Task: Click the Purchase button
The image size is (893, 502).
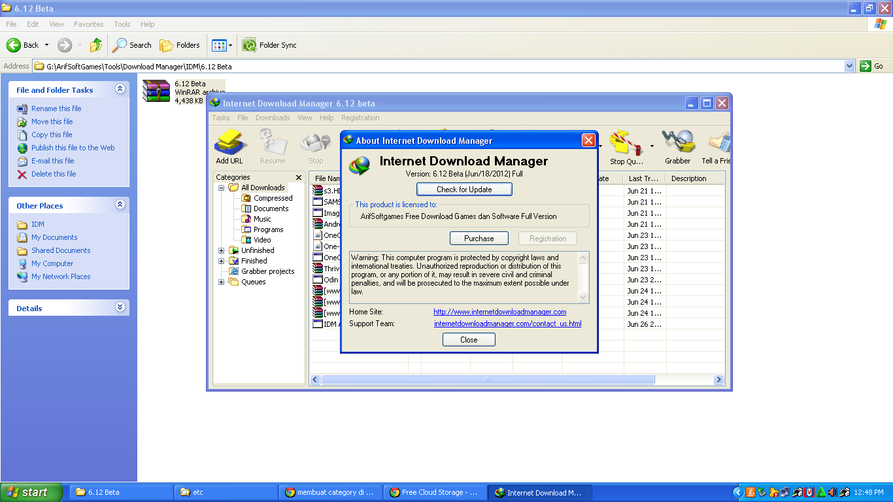Action: [x=479, y=239]
